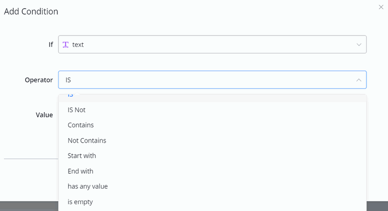Viewport: 388px width, 211px height.
Task: Select the "End with" operator option
Action: [80, 171]
